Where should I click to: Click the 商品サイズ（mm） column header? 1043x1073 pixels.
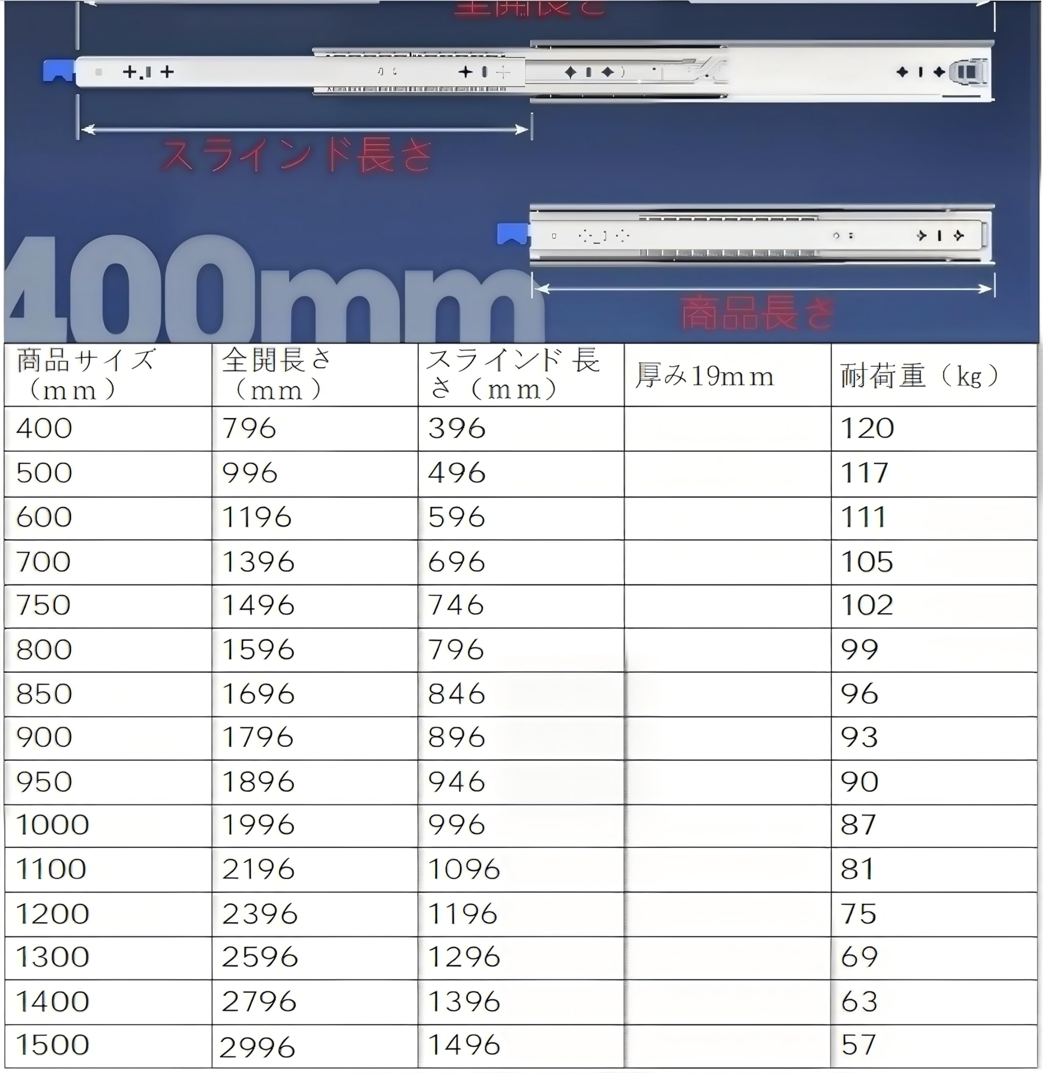click(x=108, y=375)
